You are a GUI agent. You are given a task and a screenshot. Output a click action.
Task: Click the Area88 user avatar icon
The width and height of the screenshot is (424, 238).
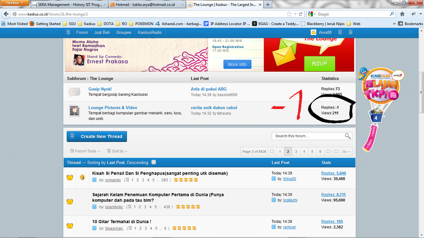coord(313,32)
